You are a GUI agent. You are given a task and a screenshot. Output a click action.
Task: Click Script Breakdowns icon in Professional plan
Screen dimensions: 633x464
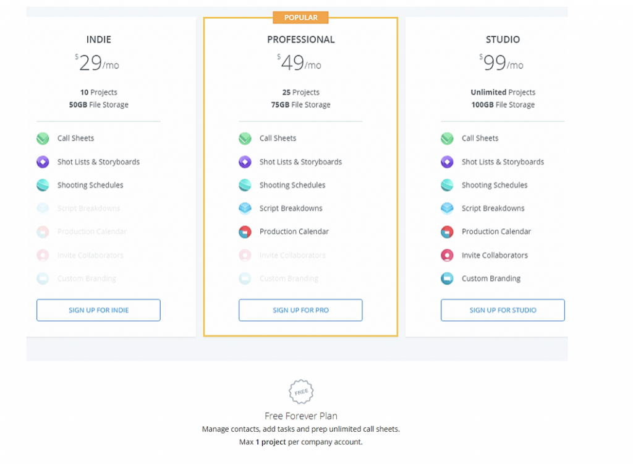coord(245,208)
